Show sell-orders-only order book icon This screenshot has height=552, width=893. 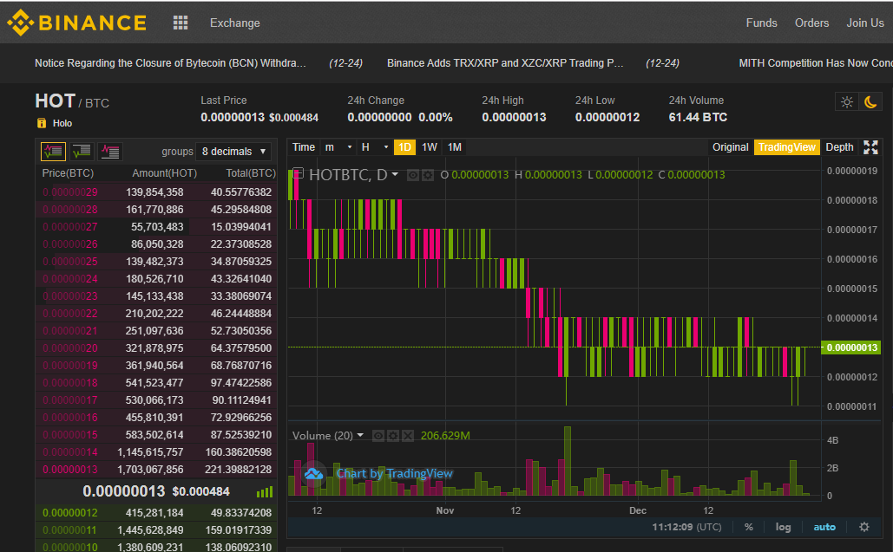(x=110, y=152)
